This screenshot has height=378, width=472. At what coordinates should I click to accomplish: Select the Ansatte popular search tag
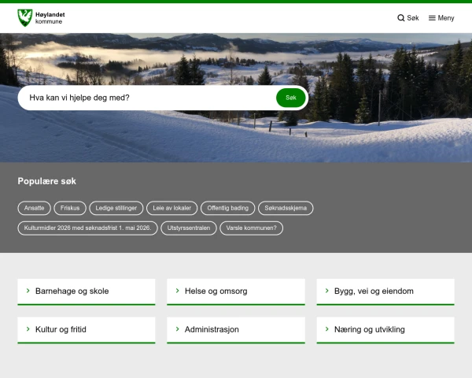point(35,208)
